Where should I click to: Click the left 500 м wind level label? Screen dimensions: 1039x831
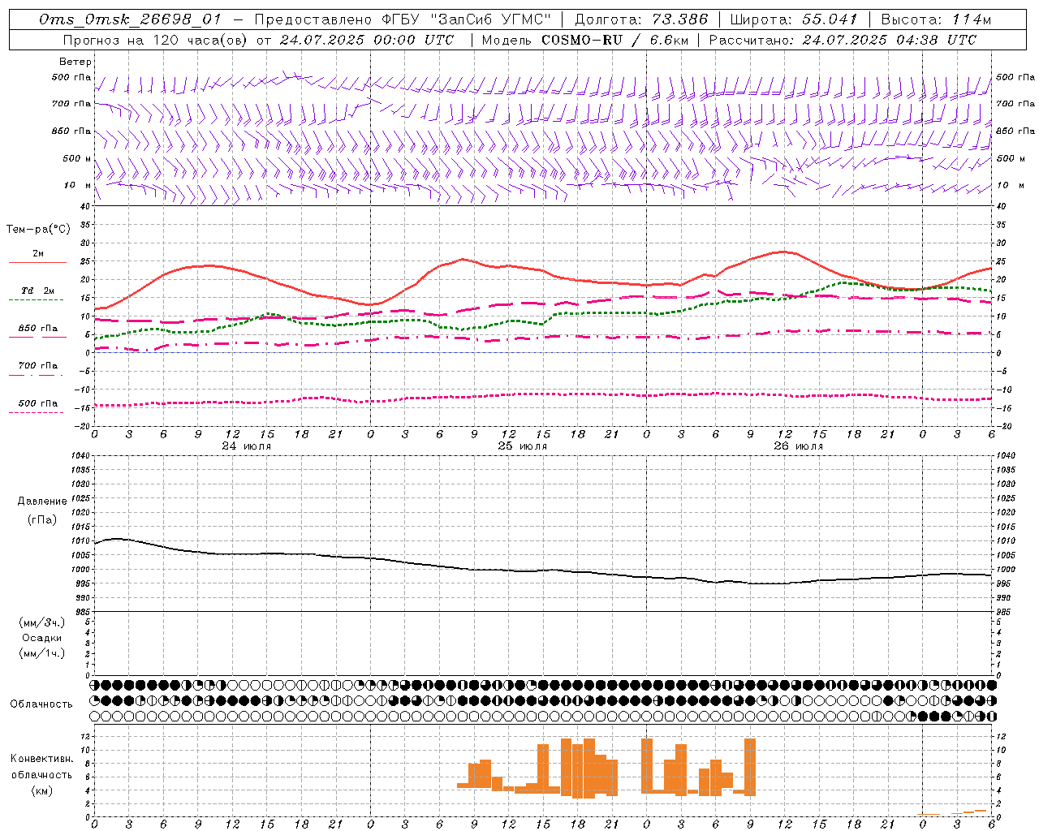tap(77, 158)
